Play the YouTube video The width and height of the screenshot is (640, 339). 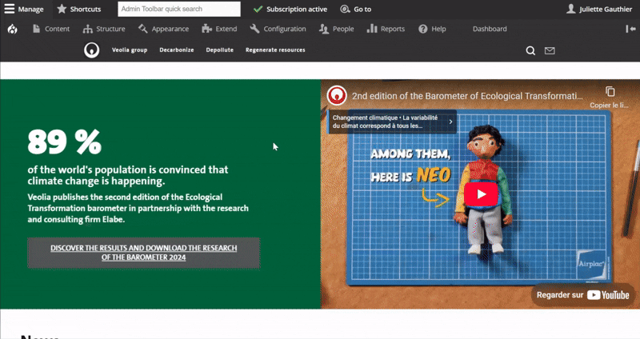(481, 193)
